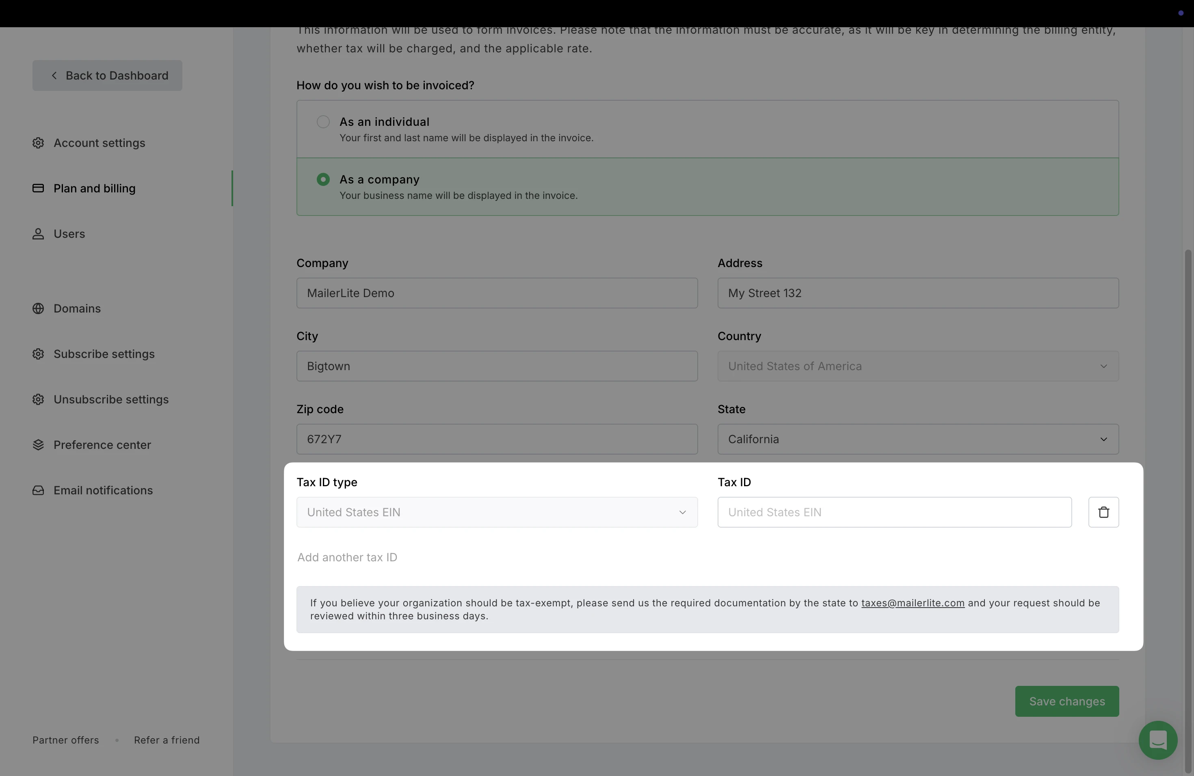Click into the Tax ID input field

pos(894,512)
